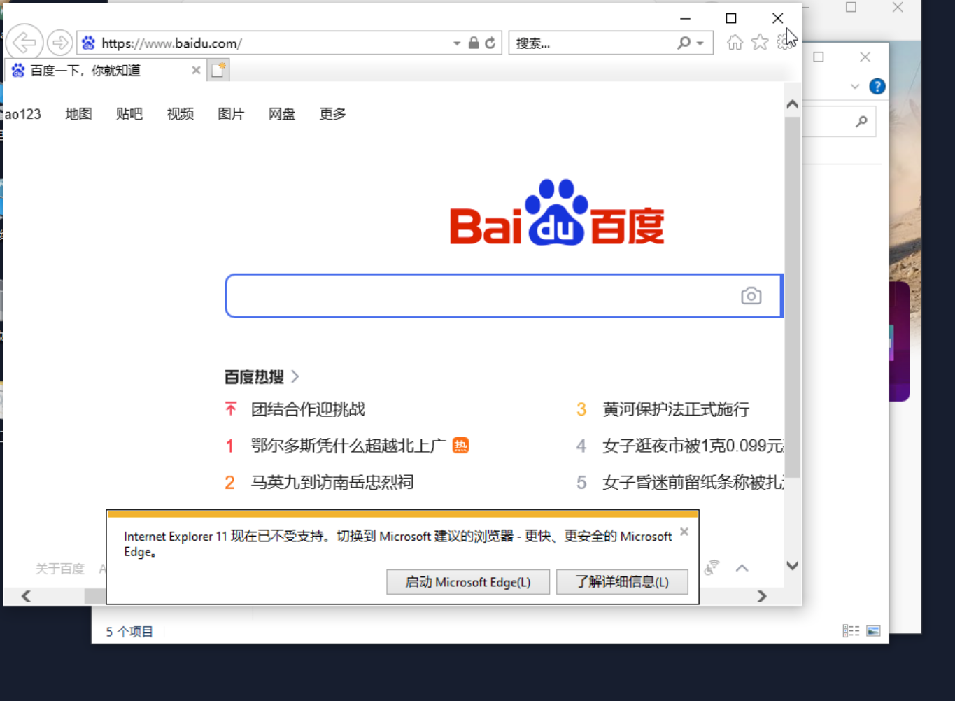955x701 pixels.
Task: Click the accessibility icon at page bottom
Action: (x=712, y=568)
